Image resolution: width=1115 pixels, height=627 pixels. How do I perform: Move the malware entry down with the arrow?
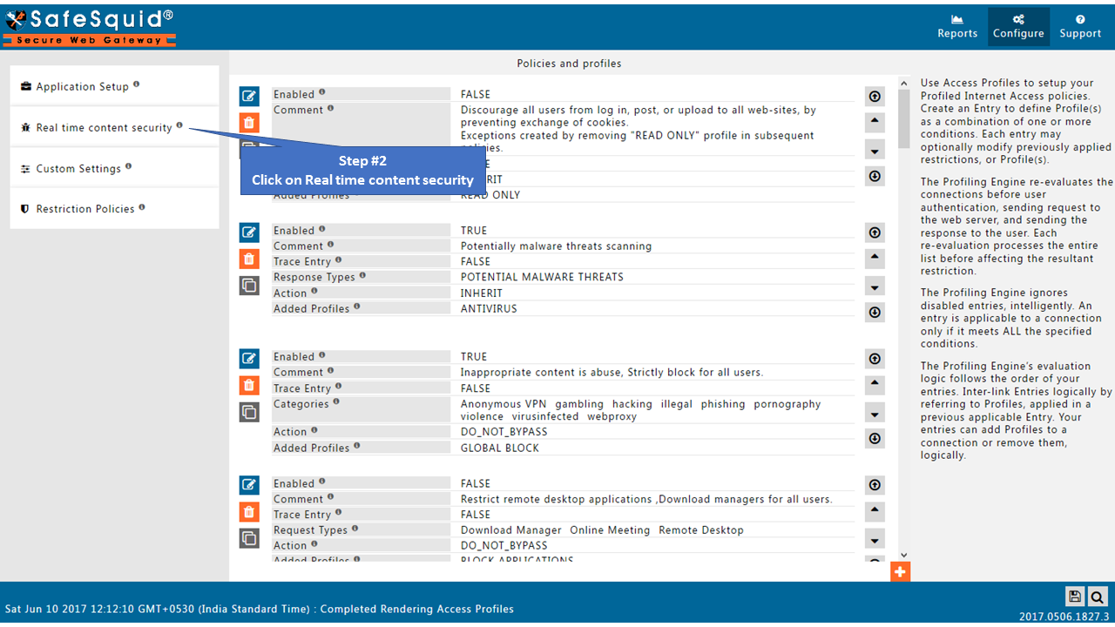(875, 286)
